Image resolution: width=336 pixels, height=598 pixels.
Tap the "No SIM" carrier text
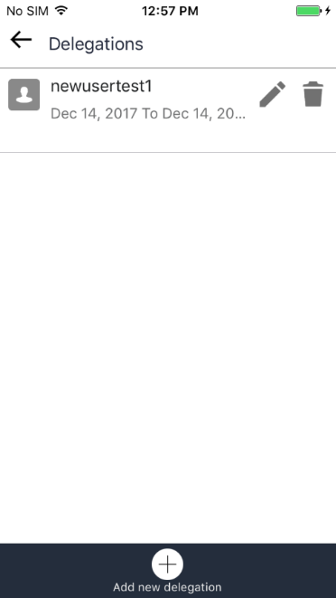point(27,11)
